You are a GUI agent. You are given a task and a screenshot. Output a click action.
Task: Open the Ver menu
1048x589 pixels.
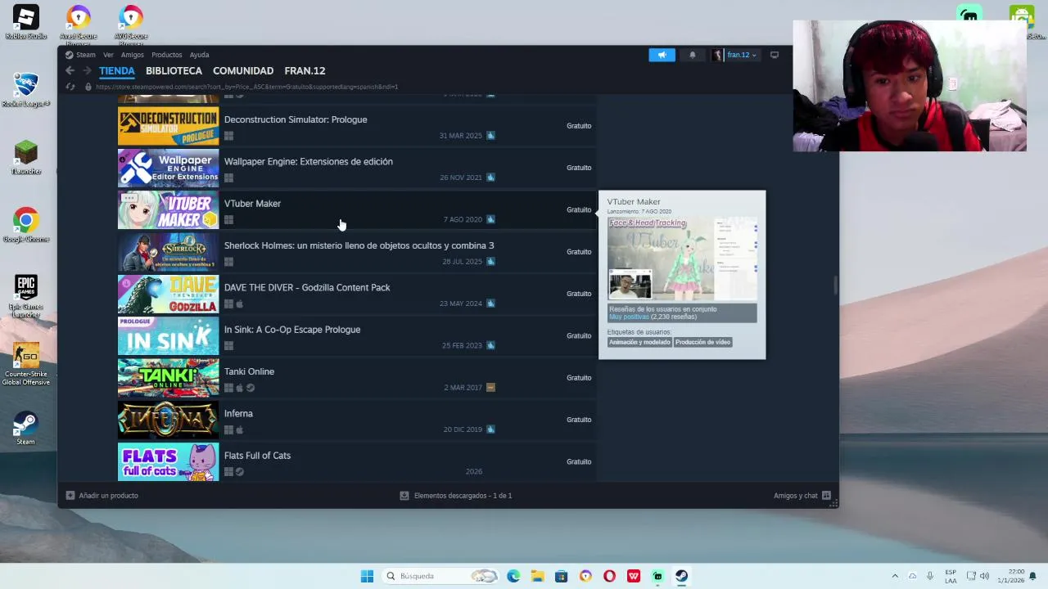pyautogui.click(x=108, y=55)
